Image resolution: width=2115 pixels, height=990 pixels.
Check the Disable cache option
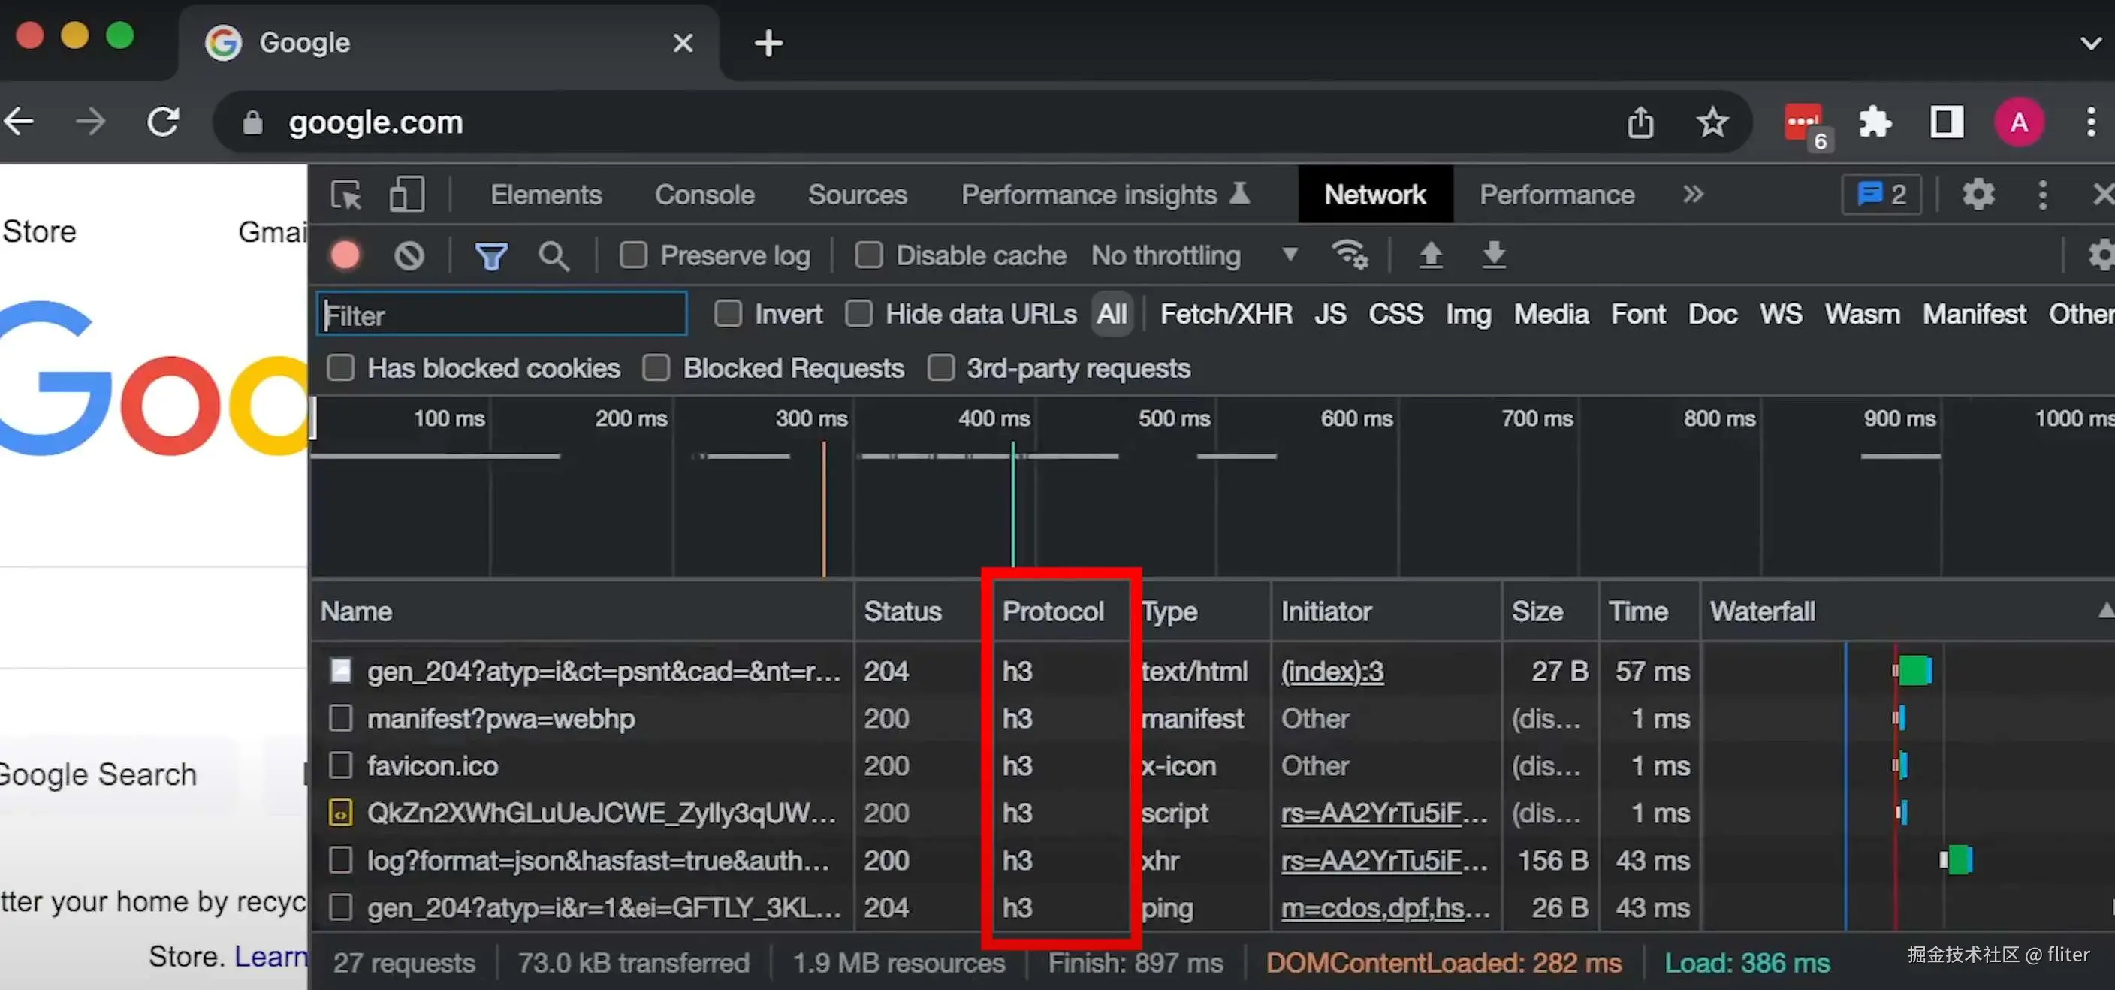(869, 255)
